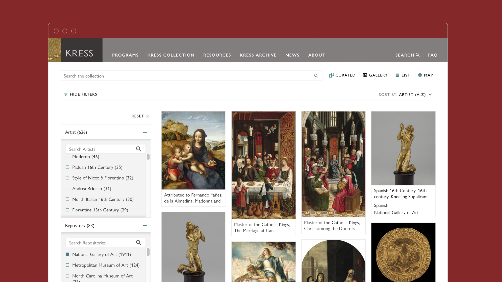Switch to Map view
Viewport: 502px width, 282px height.
click(x=425, y=75)
